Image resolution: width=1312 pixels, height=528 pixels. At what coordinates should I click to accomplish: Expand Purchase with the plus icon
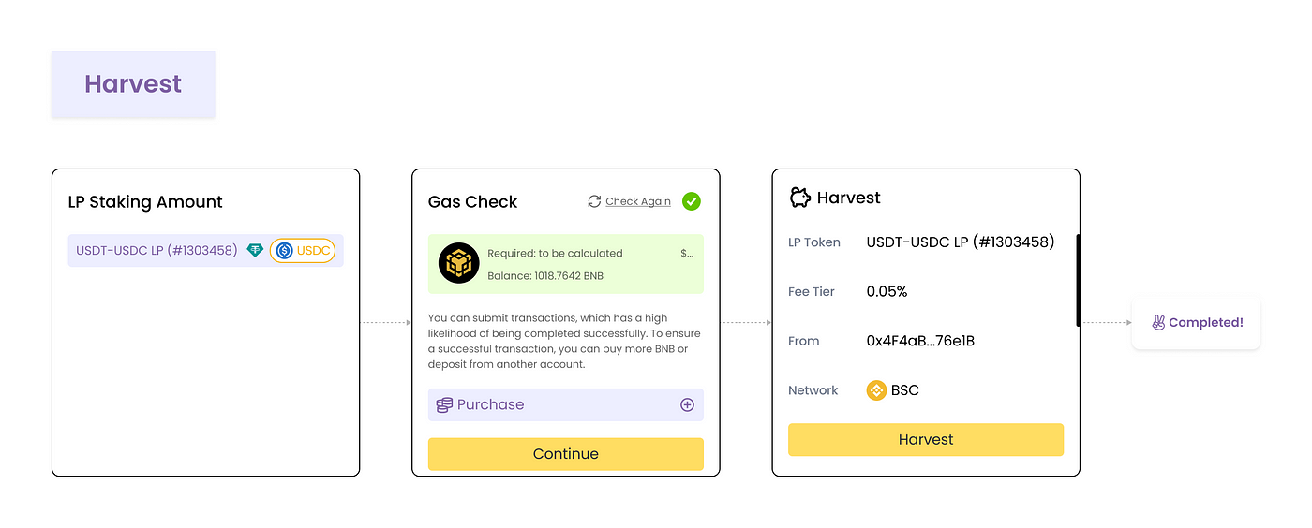pyautogui.click(x=687, y=405)
